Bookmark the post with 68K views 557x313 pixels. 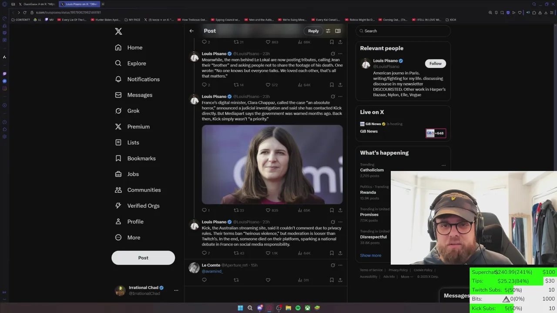point(332,42)
